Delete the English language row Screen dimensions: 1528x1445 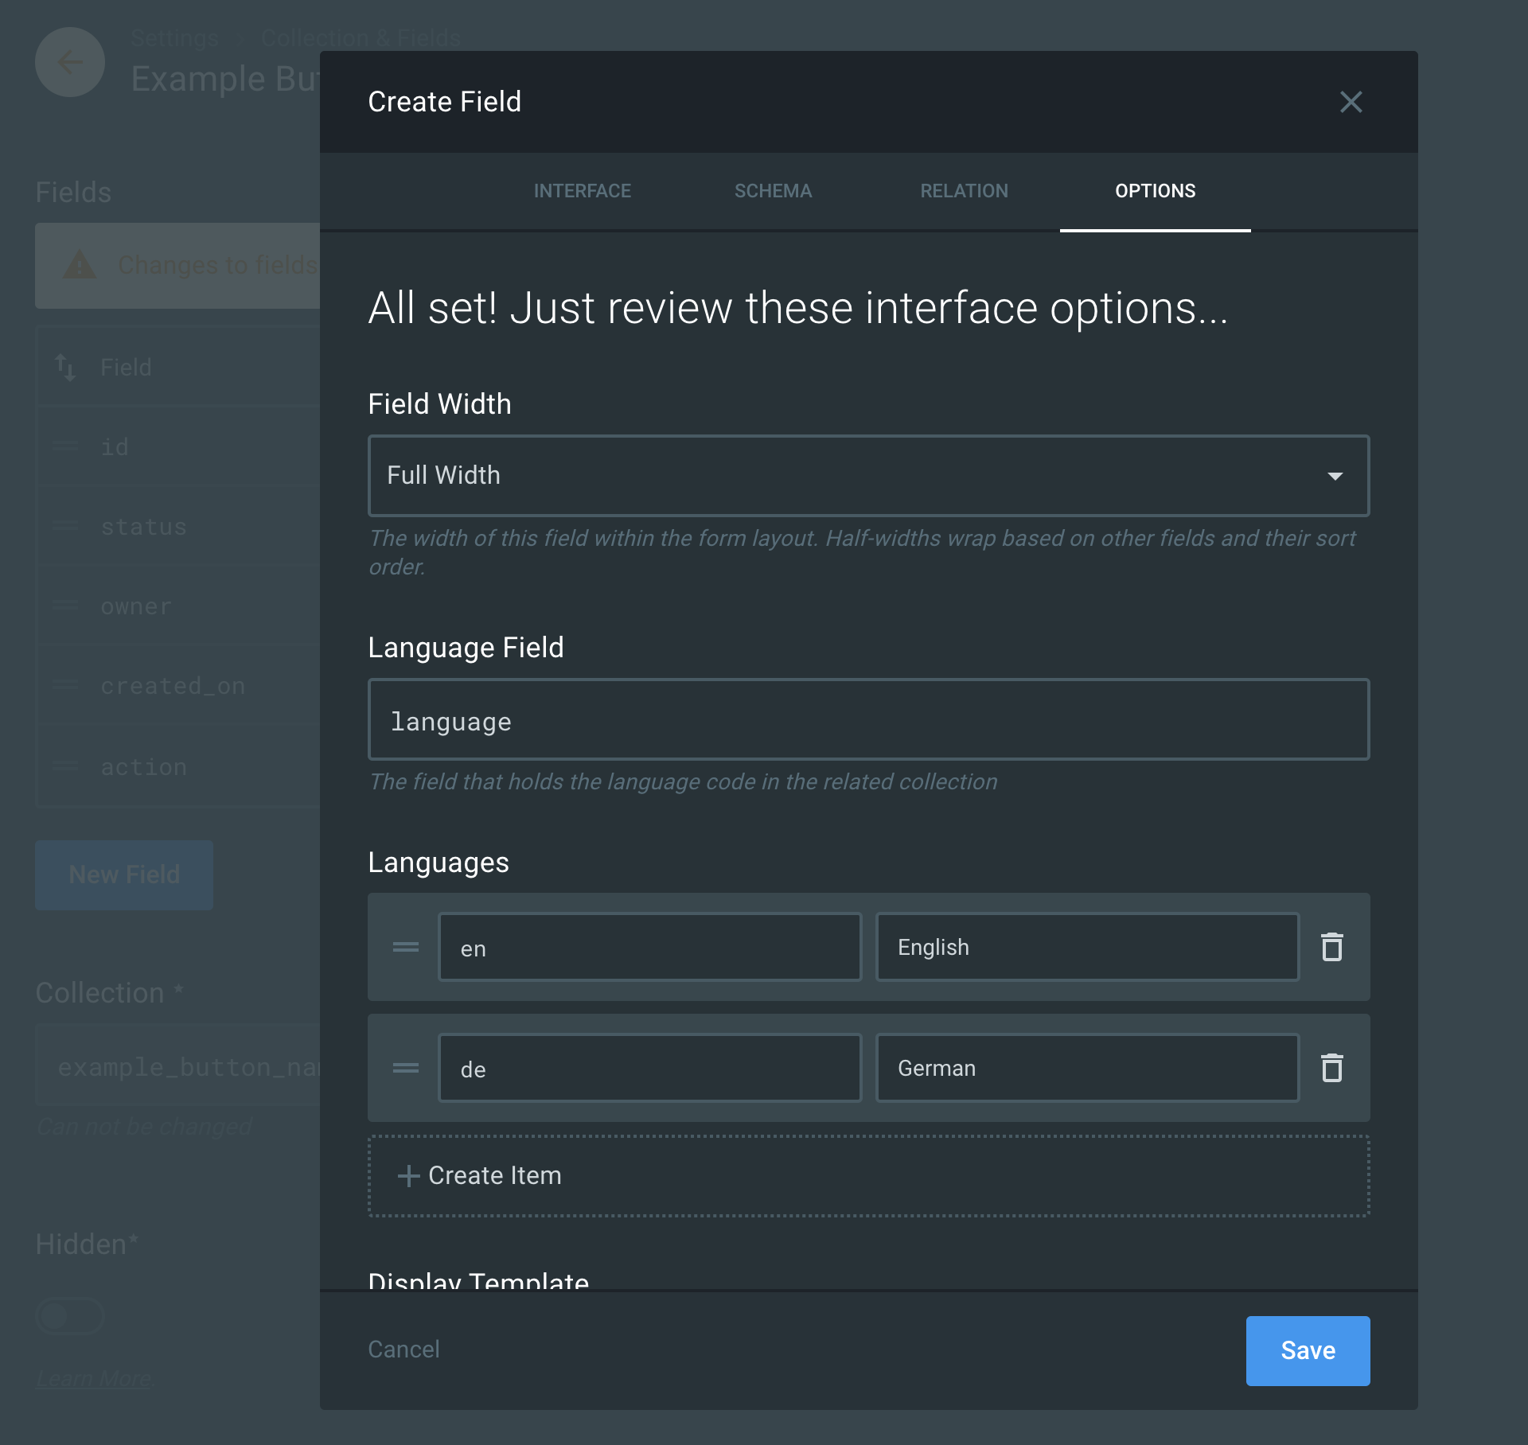point(1332,947)
